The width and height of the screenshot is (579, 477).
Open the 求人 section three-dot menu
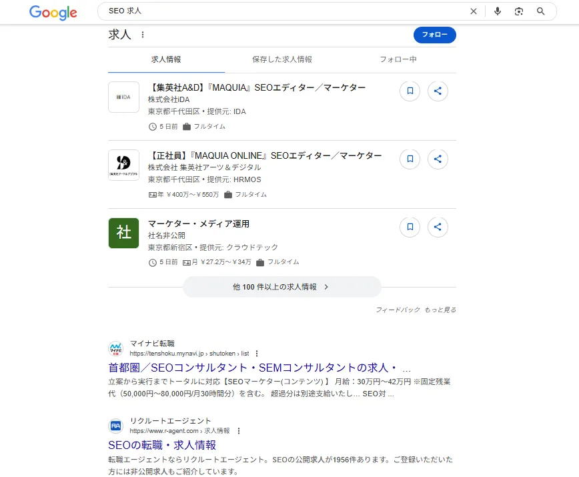point(143,35)
